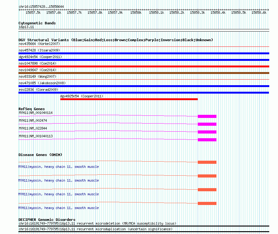Click the nsv471085 (Jakobsson2008) label

[42, 83]
